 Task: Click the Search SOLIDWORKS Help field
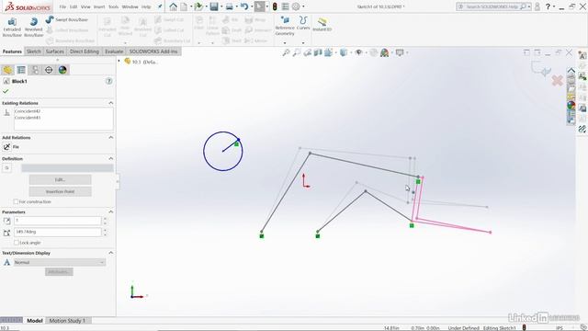(x=493, y=6)
